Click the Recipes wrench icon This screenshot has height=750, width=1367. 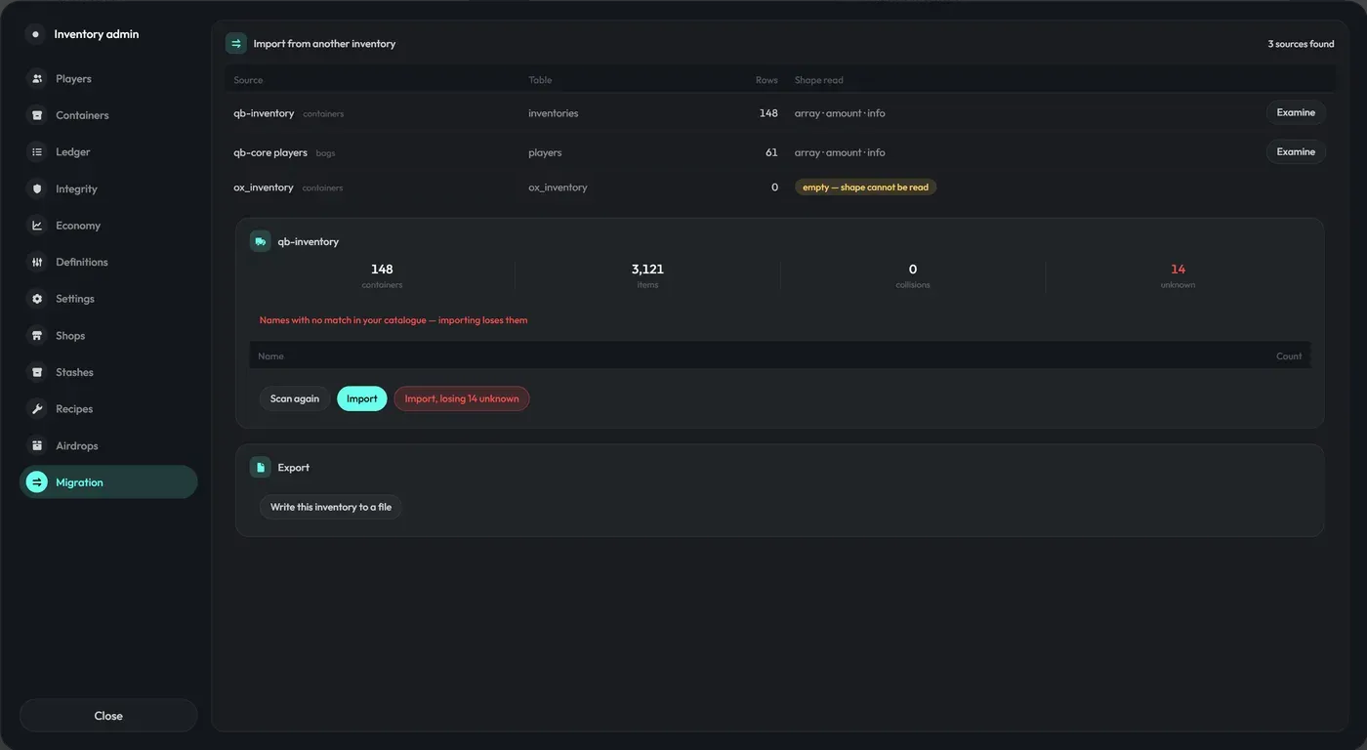point(37,409)
